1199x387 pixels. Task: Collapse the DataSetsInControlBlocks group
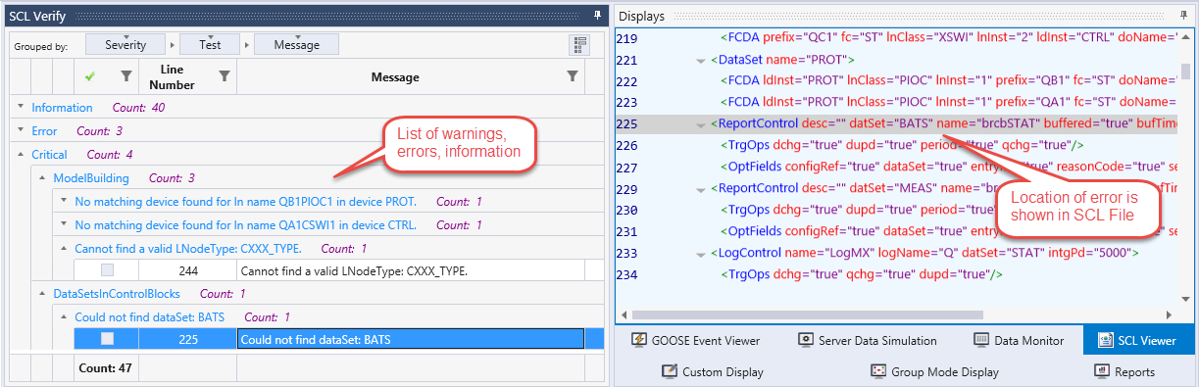[x=42, y=294]
